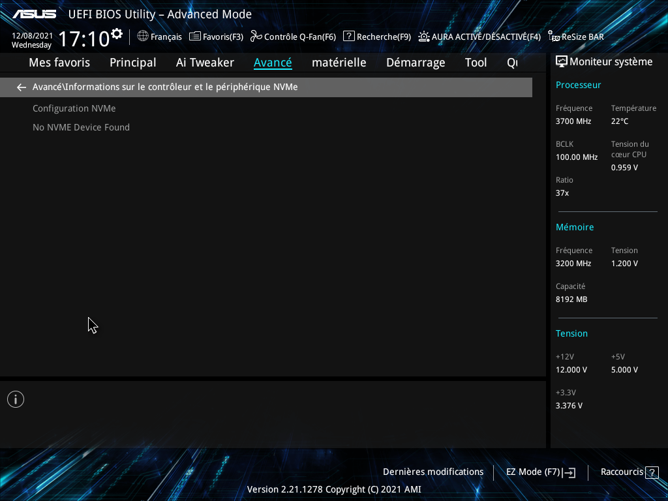The width and height of the screenshot is (668, 501).
Task: Click the Version 2.21.1278 copyright text
Action: 334,489
